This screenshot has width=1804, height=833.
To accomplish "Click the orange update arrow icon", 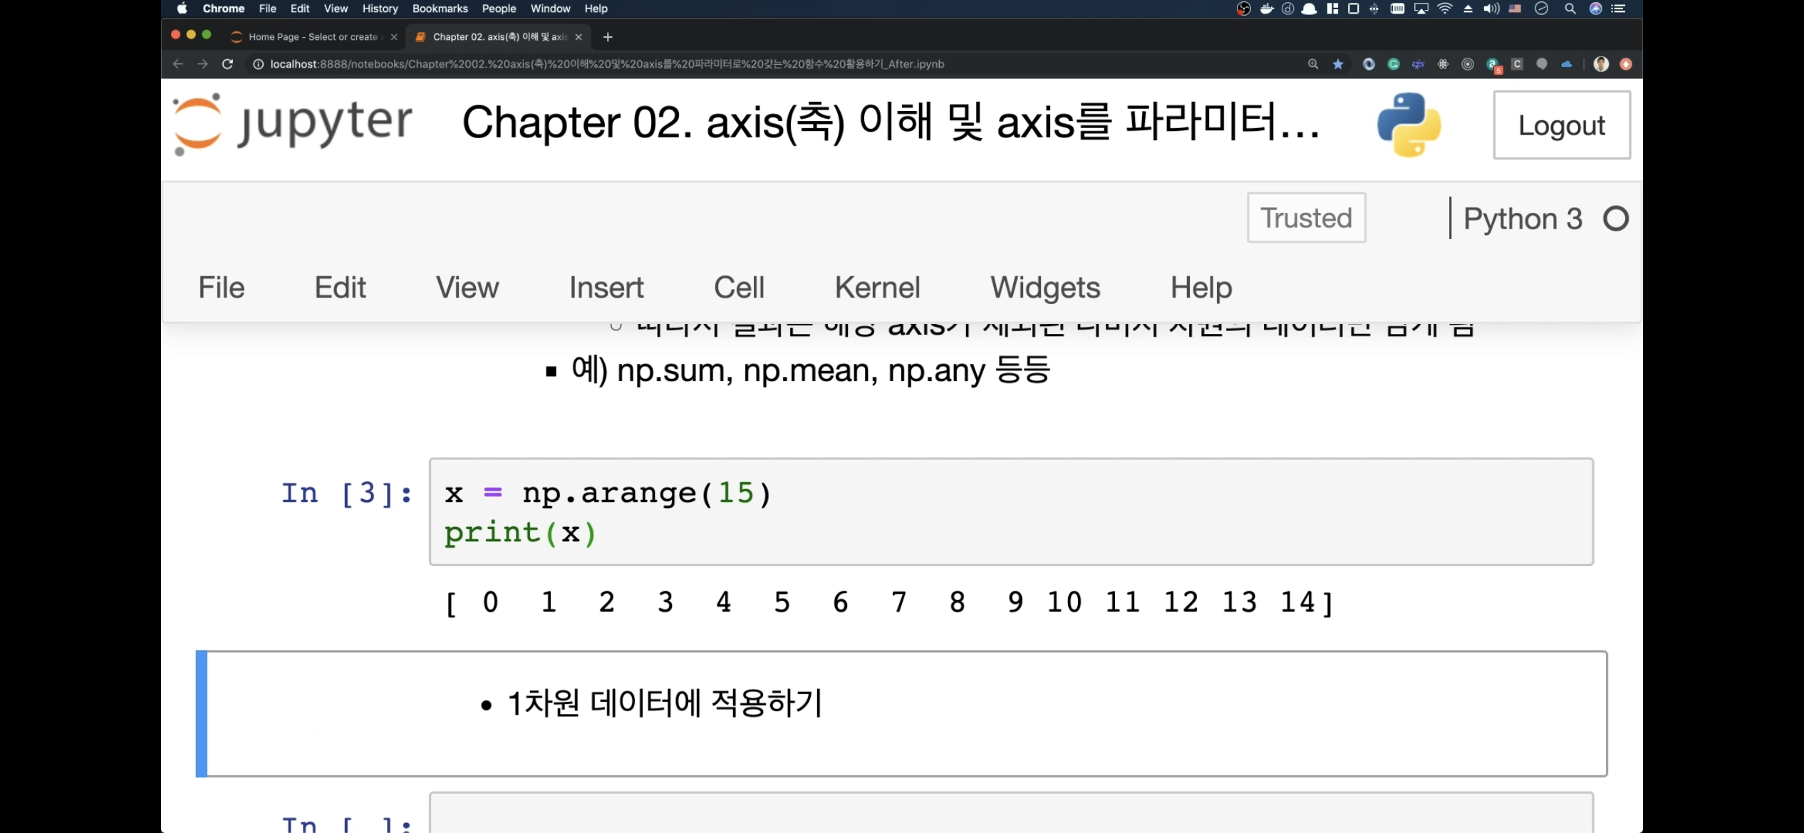I will pos(1626,64).
